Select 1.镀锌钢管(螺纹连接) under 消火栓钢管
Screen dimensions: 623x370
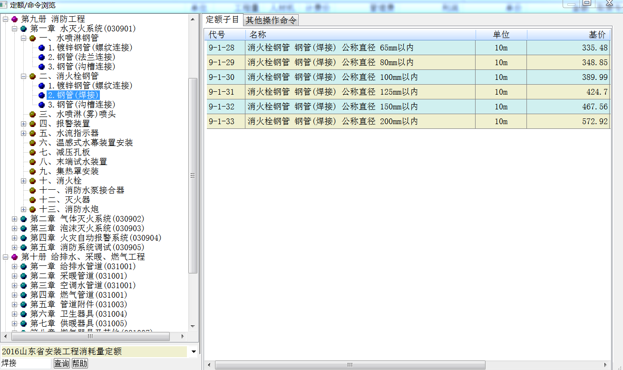click(90, 86)
